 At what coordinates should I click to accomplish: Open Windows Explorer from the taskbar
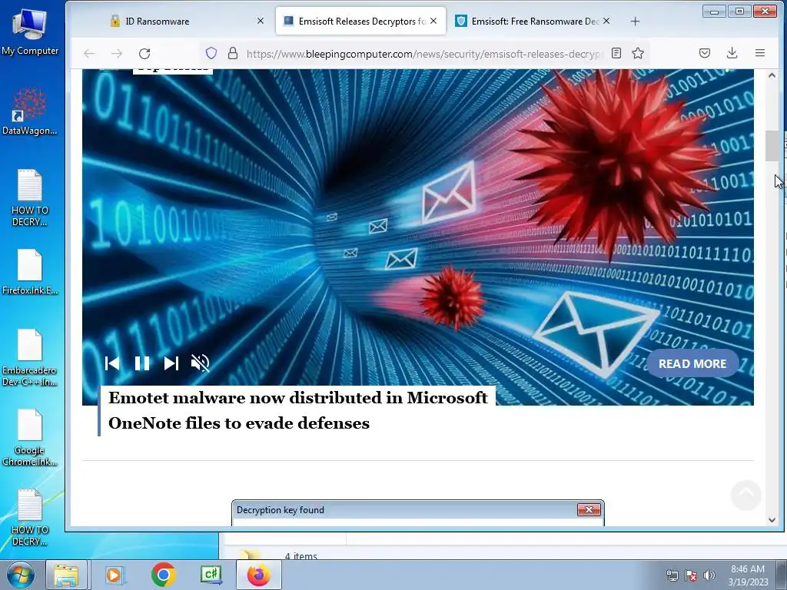66,575
